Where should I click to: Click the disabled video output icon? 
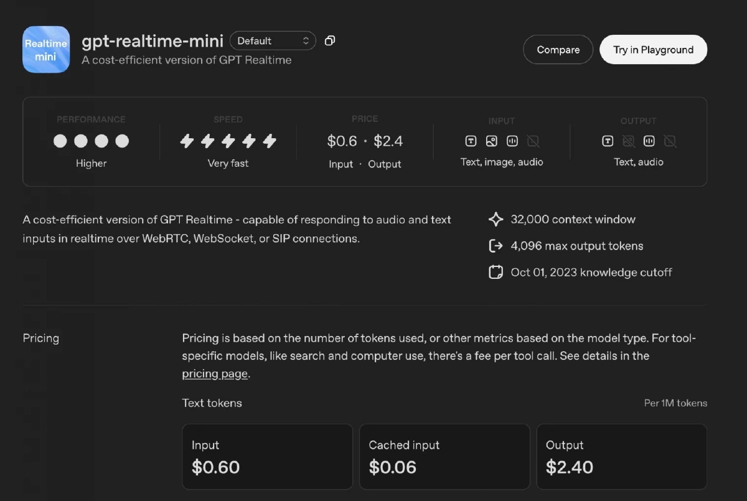coord(670,141)
